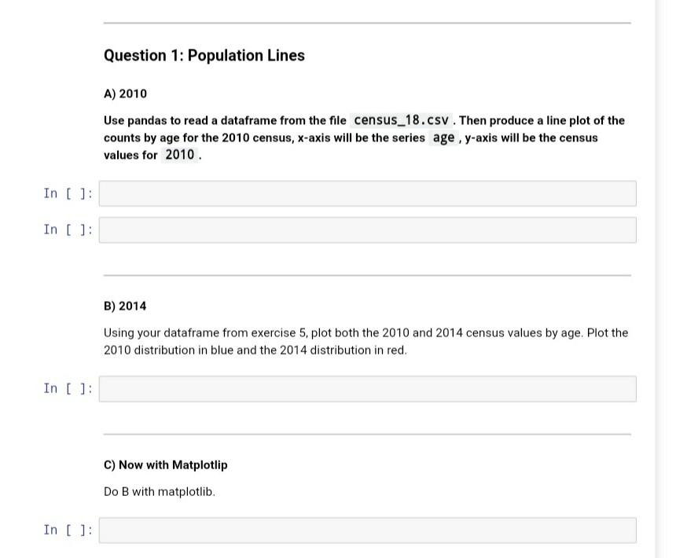Click the code cell below B) 2014 instructions
This screenshot has height=558, width=676.
coord(366,388)
